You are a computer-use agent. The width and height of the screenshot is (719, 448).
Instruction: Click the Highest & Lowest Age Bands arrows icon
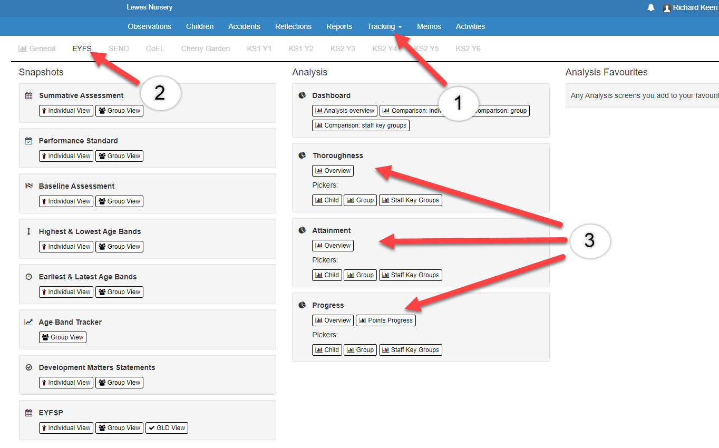pyautogui.click(x=29, y=231)
